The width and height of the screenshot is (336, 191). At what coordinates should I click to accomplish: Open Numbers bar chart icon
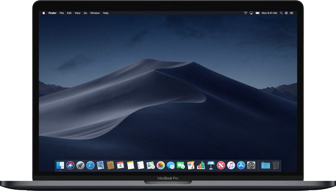(x=201, y=165)
